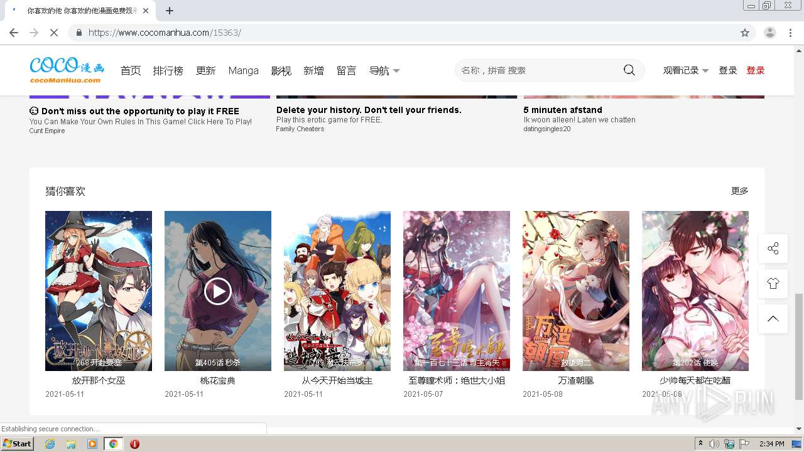Open the file explorer taskbar icon
The height and width of the screenshot is (452, 804).
71,444
